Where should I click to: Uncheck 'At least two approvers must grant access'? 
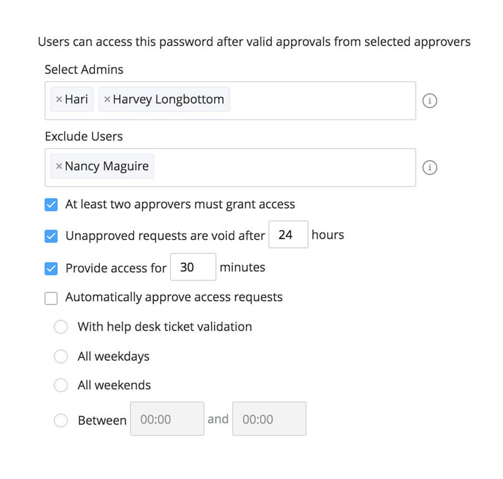(x=51, y=205)
